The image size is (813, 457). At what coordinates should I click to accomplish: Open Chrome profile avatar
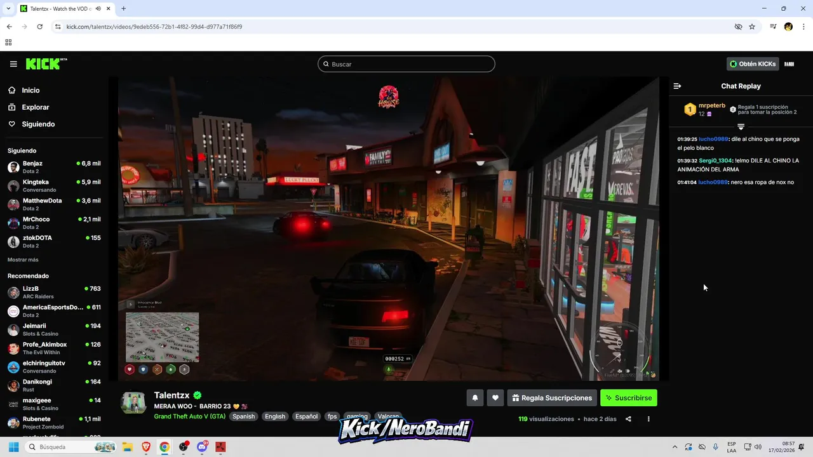click(x=788, y=27)
